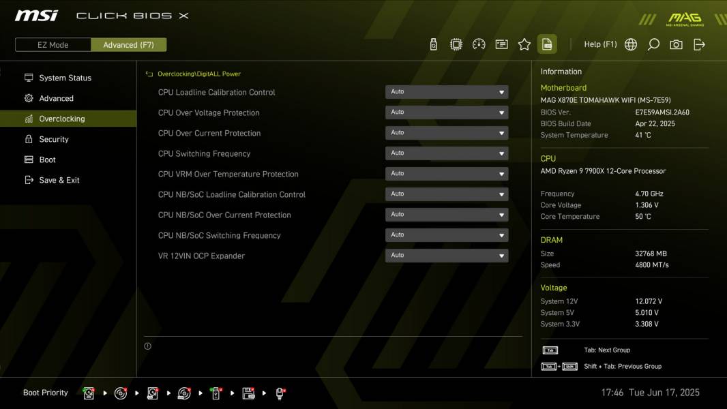
Task: Open Save & Exit in sidebar
Action: point(68,180)
